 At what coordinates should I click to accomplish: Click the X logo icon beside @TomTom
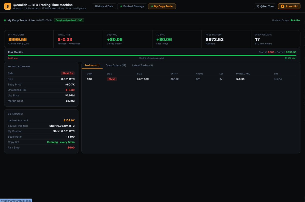coord(258,6)
